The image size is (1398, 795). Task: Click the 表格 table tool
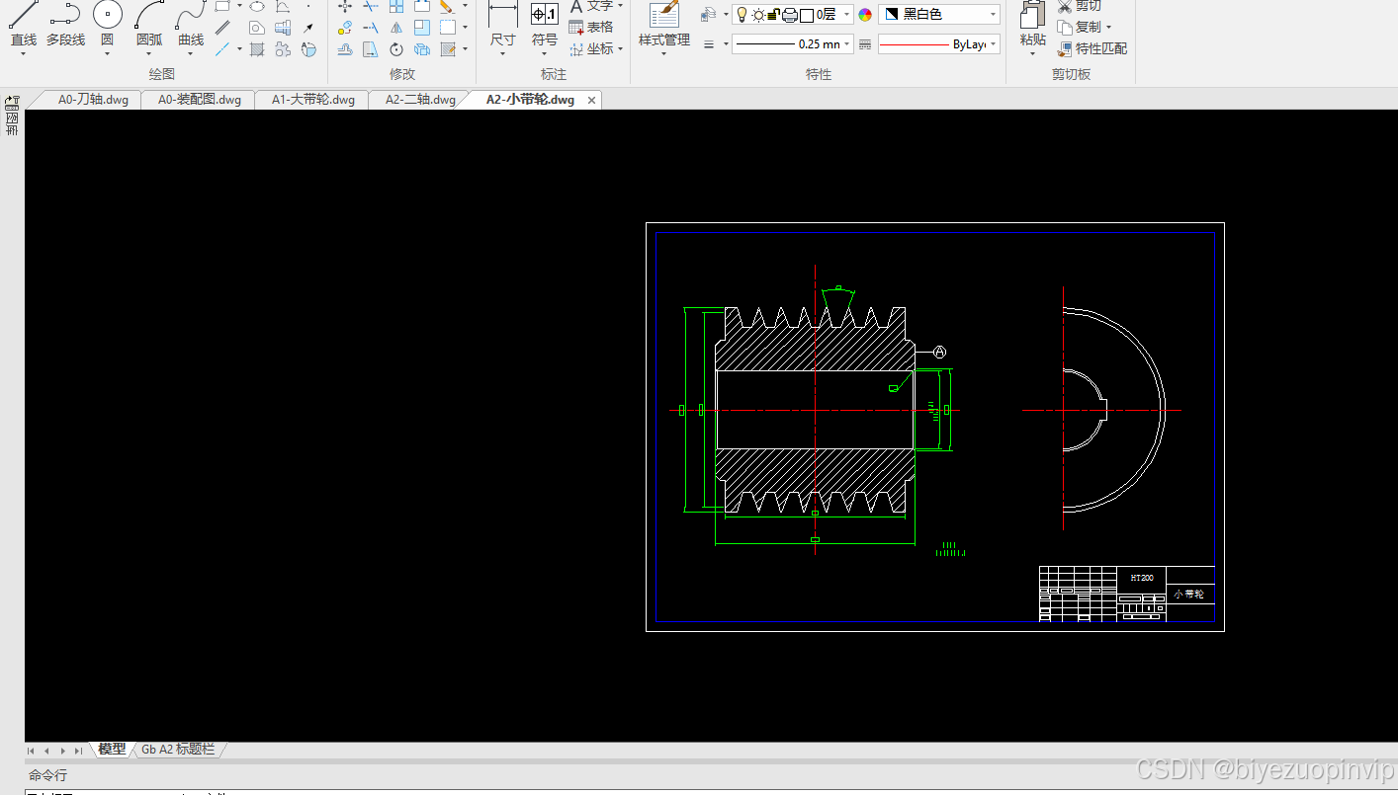pyautogui.click(x=591, y=28)
